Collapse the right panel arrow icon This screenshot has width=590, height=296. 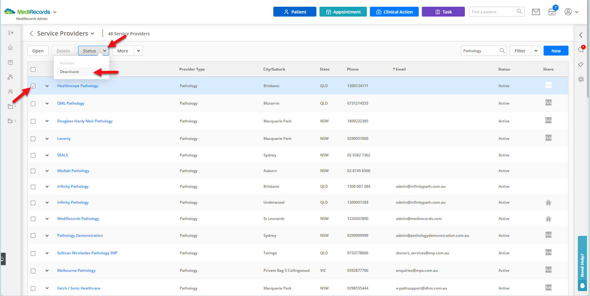pyautogui.click(x=581, y=35)
